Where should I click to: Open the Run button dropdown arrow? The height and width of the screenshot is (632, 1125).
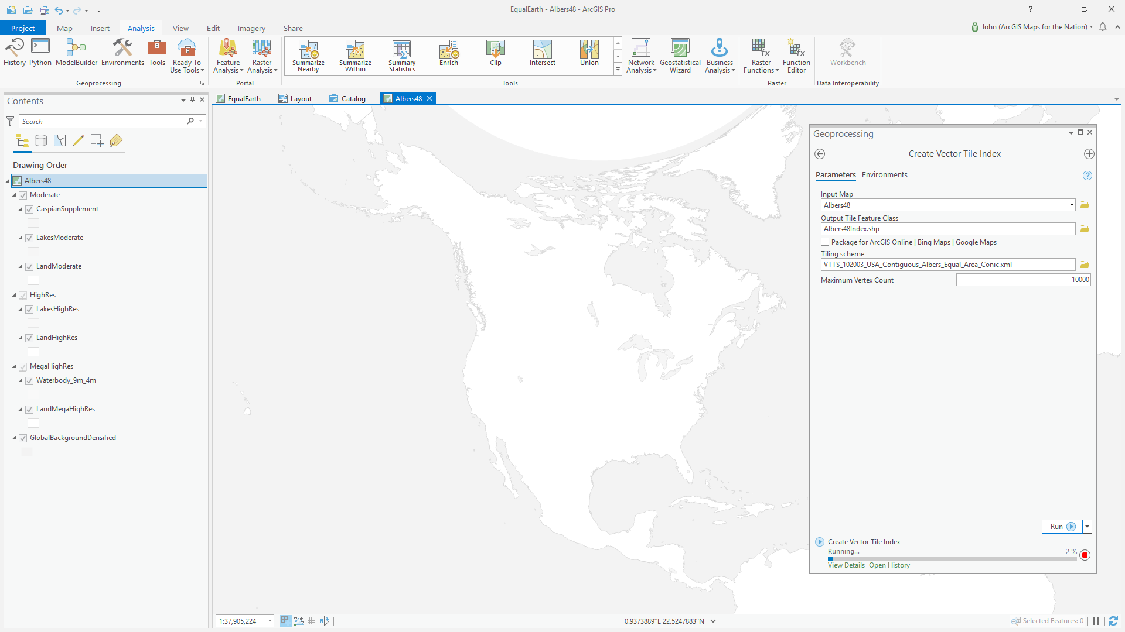[1087, 527]
